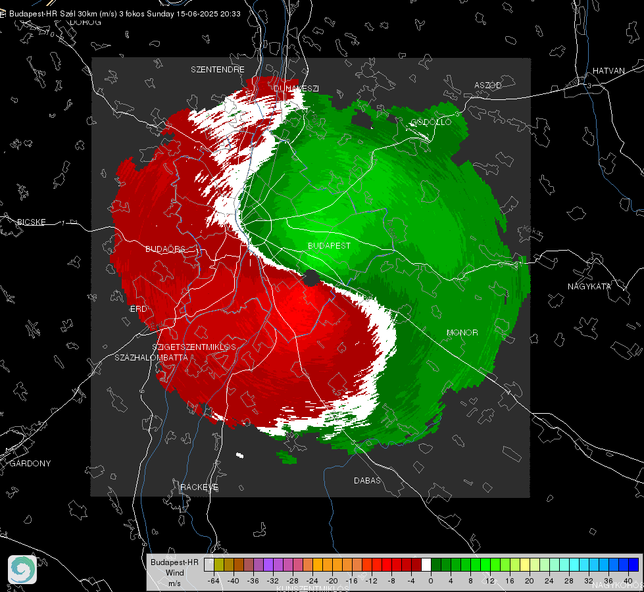Click the dark radar blind spot south of Budapest
Screen dimensions: 644x592
(312, 279)
